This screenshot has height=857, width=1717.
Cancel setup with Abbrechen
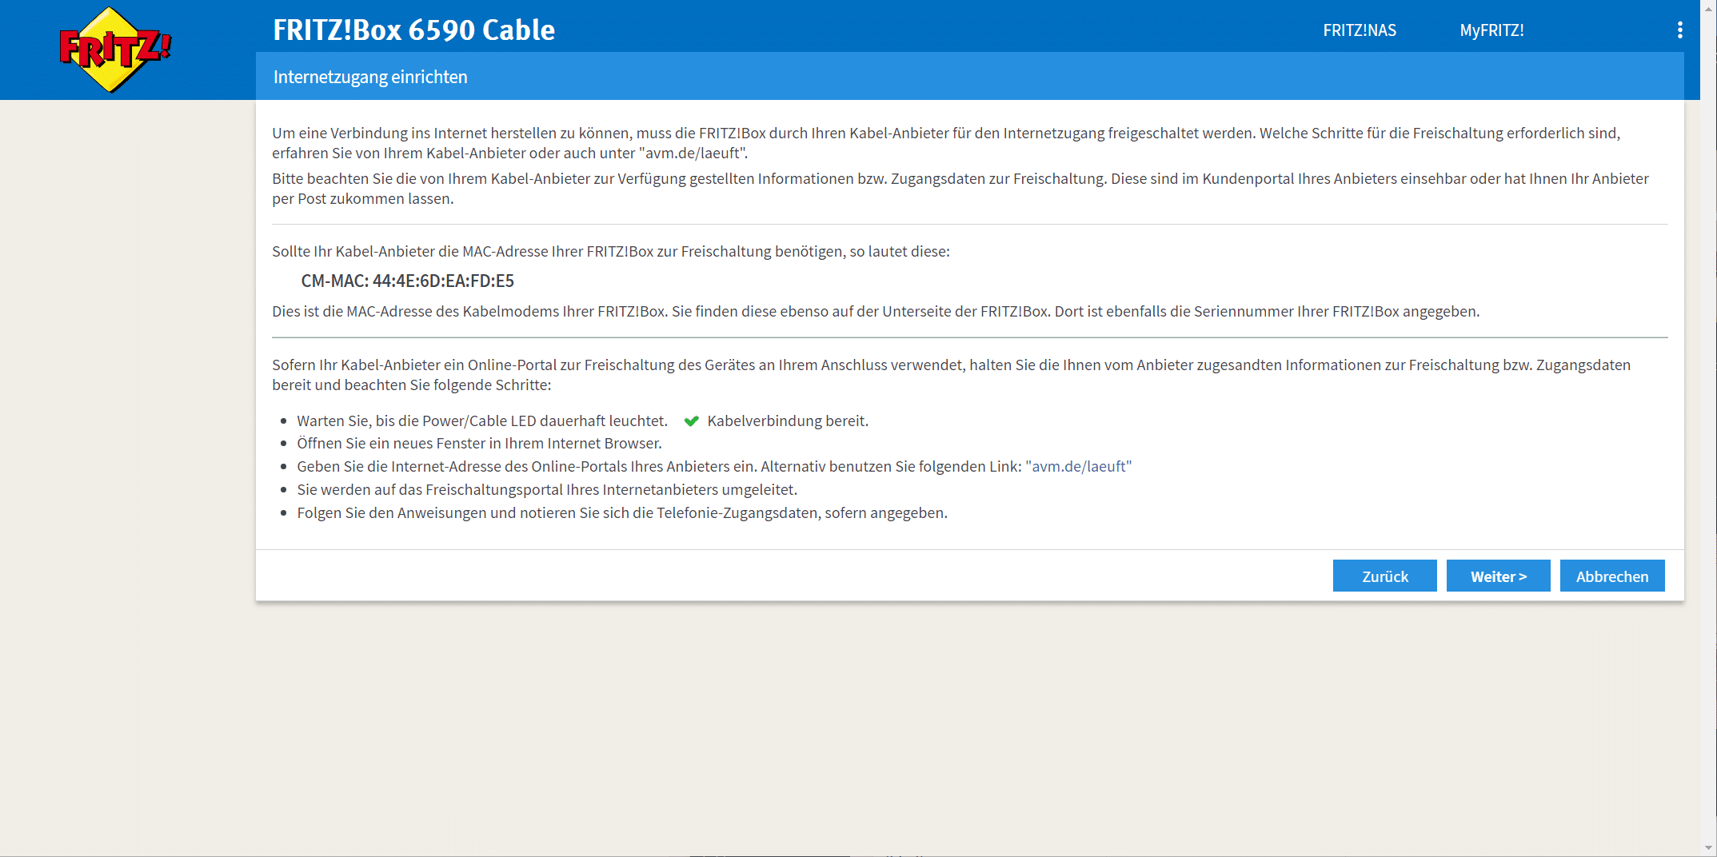coord(1611,576)
